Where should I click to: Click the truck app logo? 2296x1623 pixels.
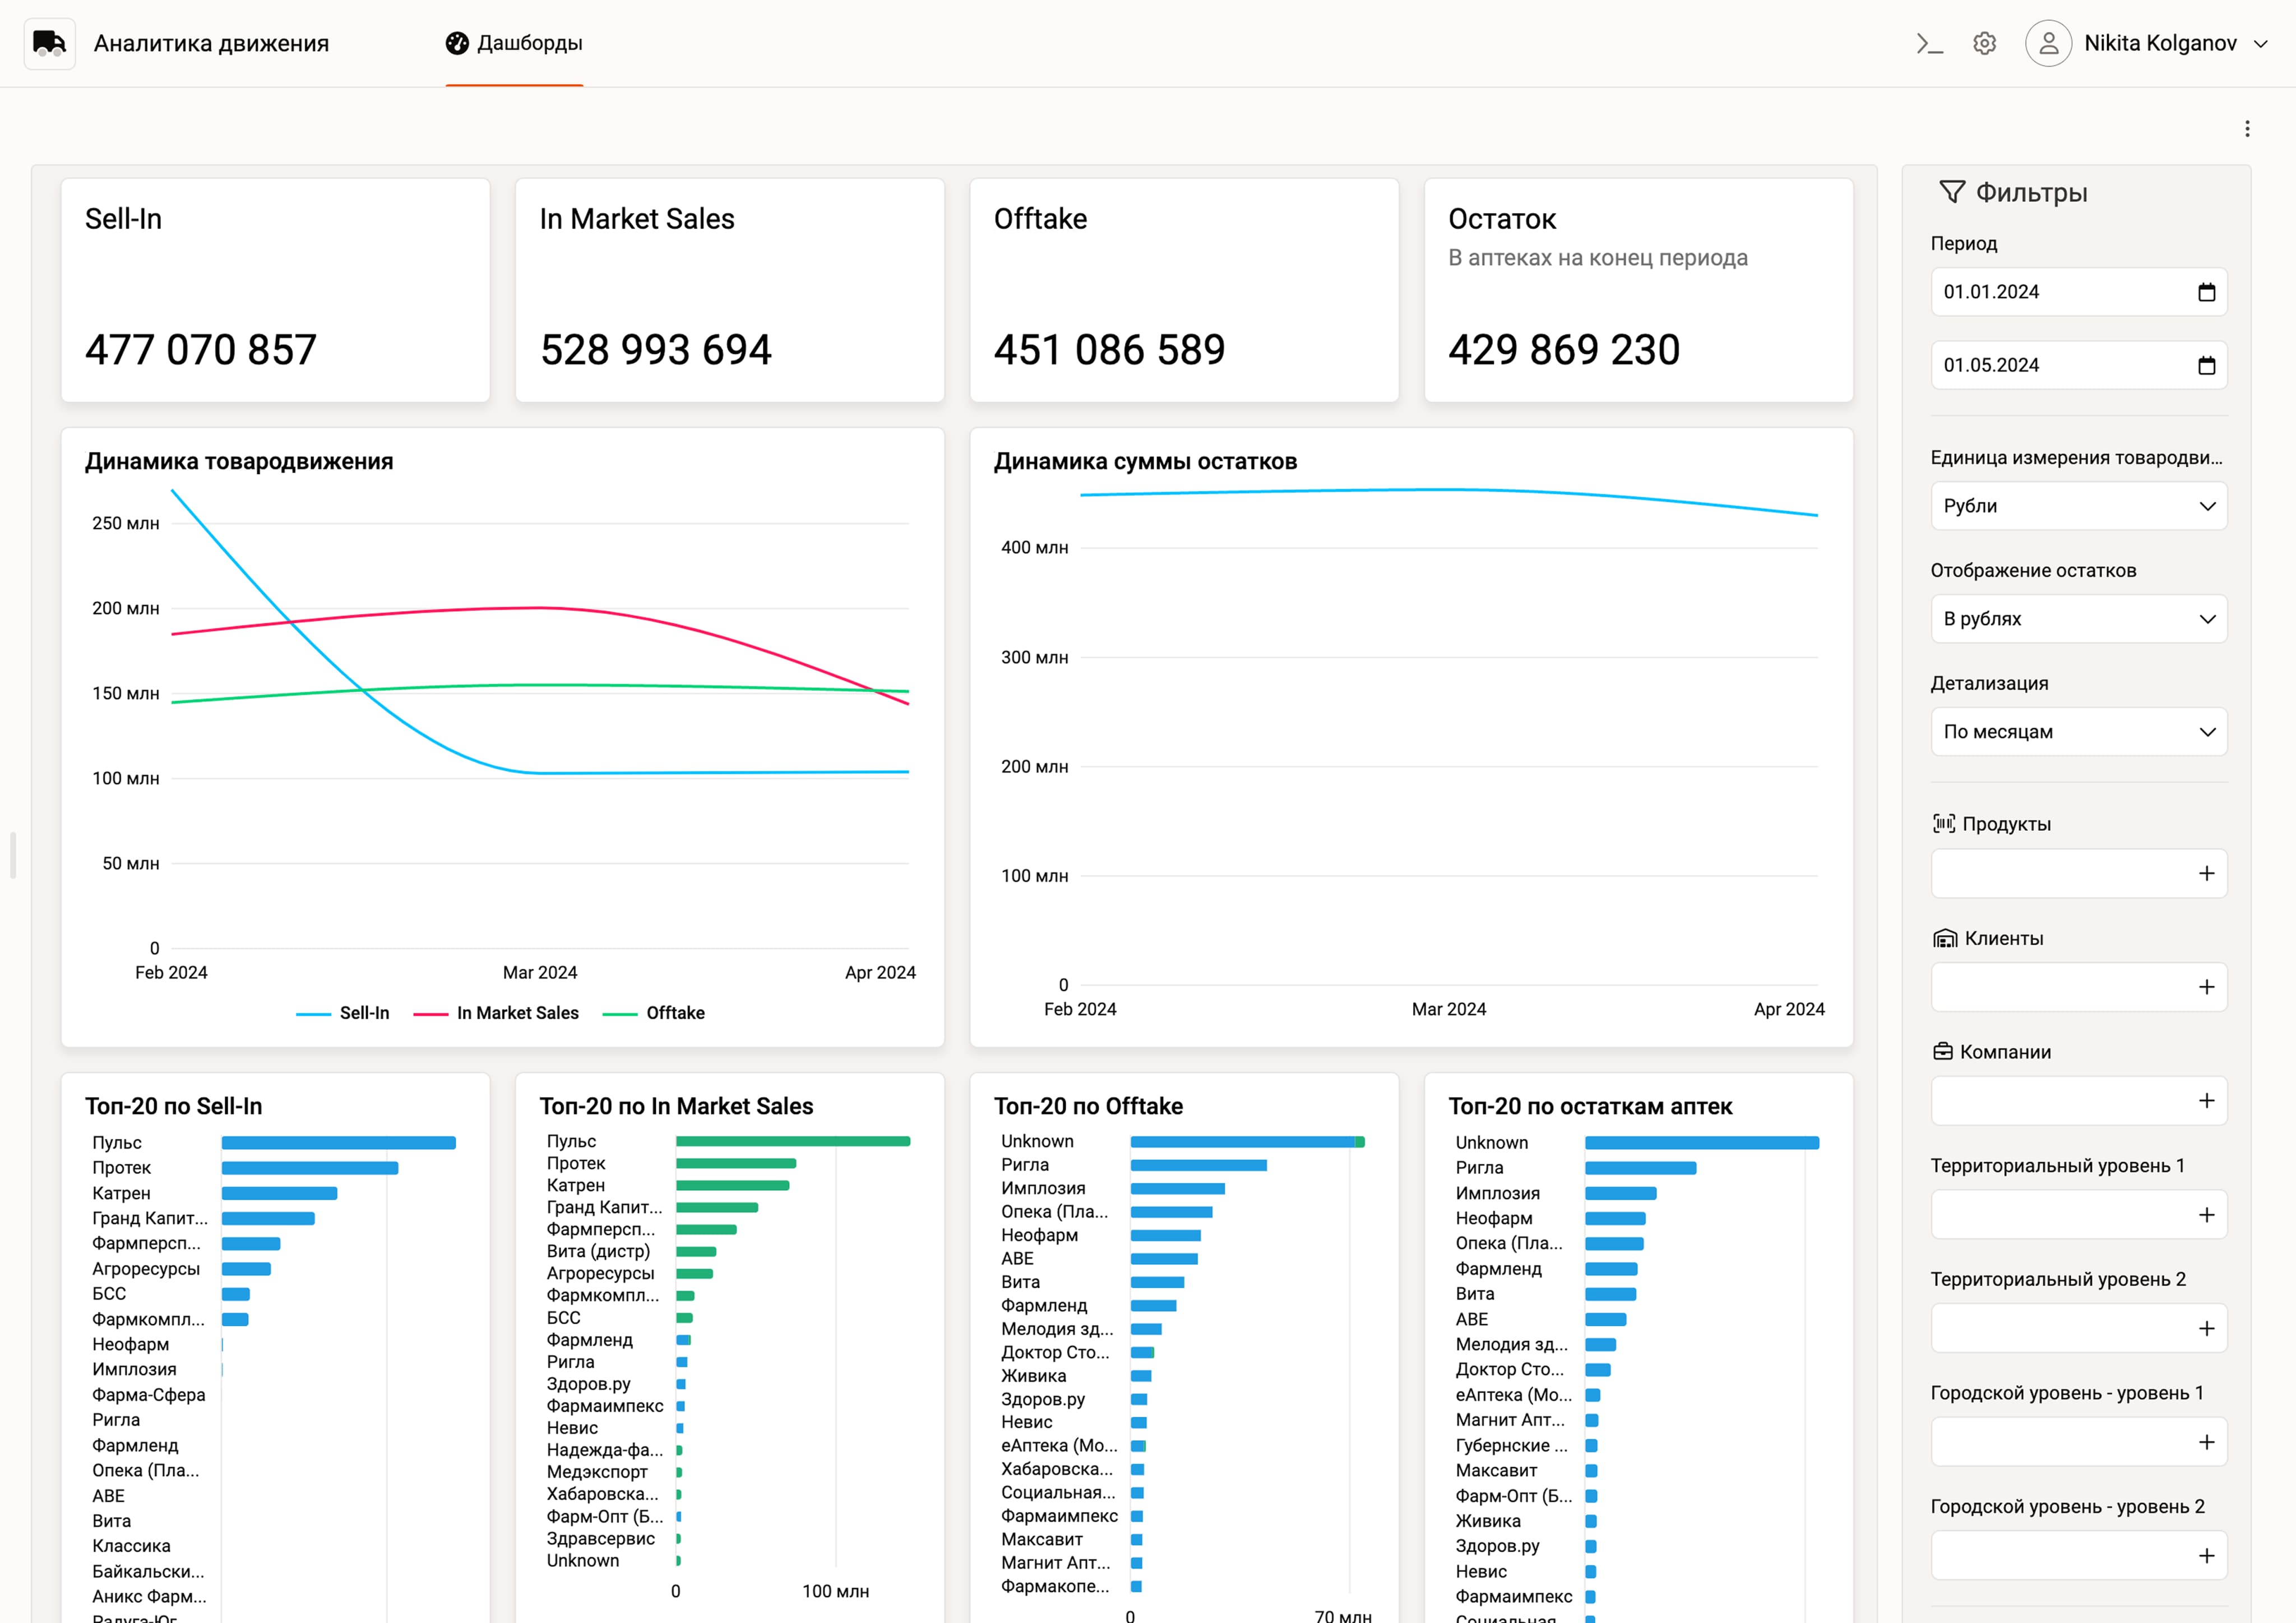point(49,44)
